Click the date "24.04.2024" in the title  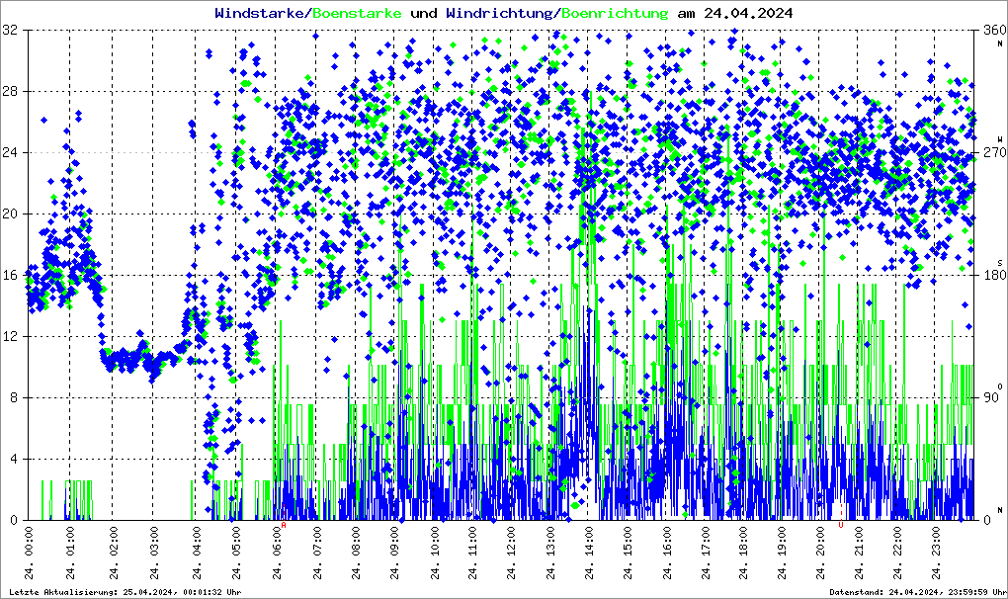coord(748,13)
